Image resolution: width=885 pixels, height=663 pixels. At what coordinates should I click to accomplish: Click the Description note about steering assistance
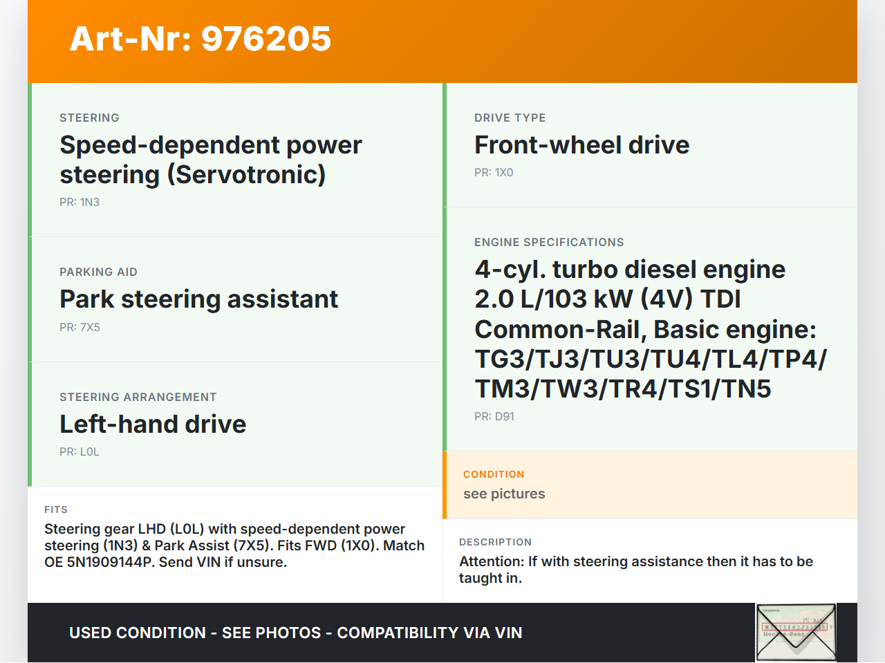[635, 570]
